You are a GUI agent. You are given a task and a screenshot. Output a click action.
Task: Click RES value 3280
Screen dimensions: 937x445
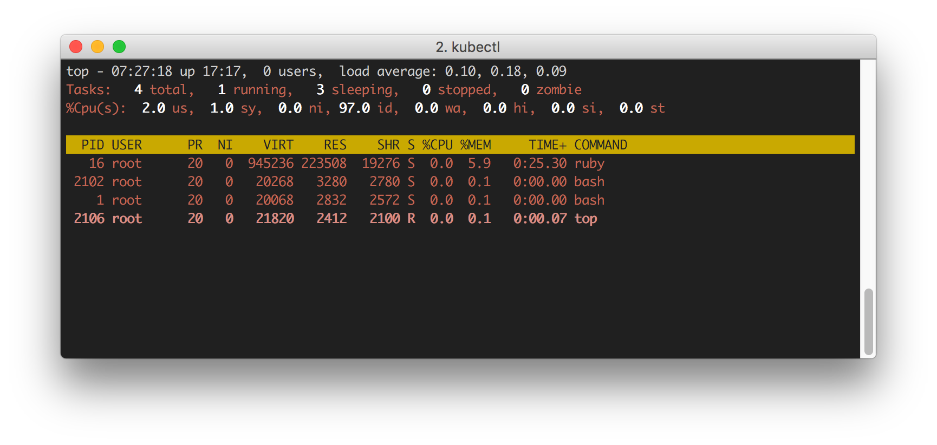pos(331,182)
